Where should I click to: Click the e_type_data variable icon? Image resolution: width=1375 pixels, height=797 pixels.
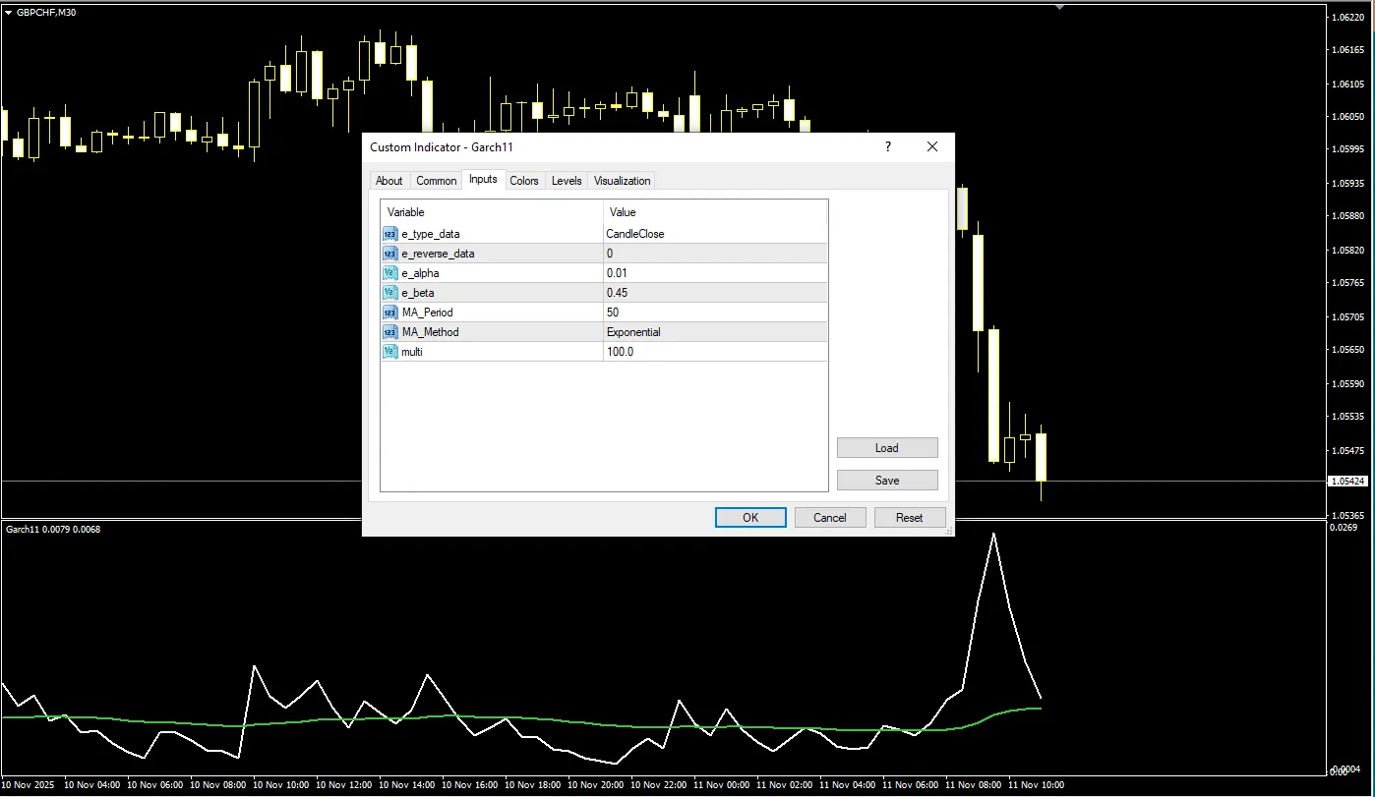tap(390, 234)
